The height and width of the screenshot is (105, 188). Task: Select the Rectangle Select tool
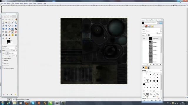click(3, 20)
